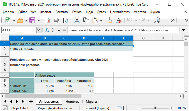The height and width of the screenshot is (111, 189).
Task: Open the Paste options dropdown arrow
Action: click(101, 21)
